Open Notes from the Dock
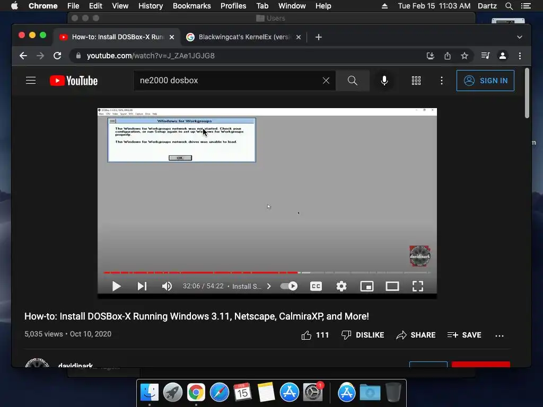This screenshot has height=407, width=543. 266,393
